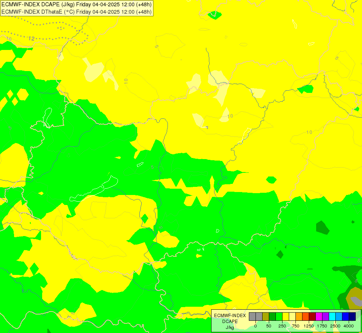362x333 pixels.
Task: Click the olive legend swatch before 50
Action: pyautogui.click(x=265, y=317)
